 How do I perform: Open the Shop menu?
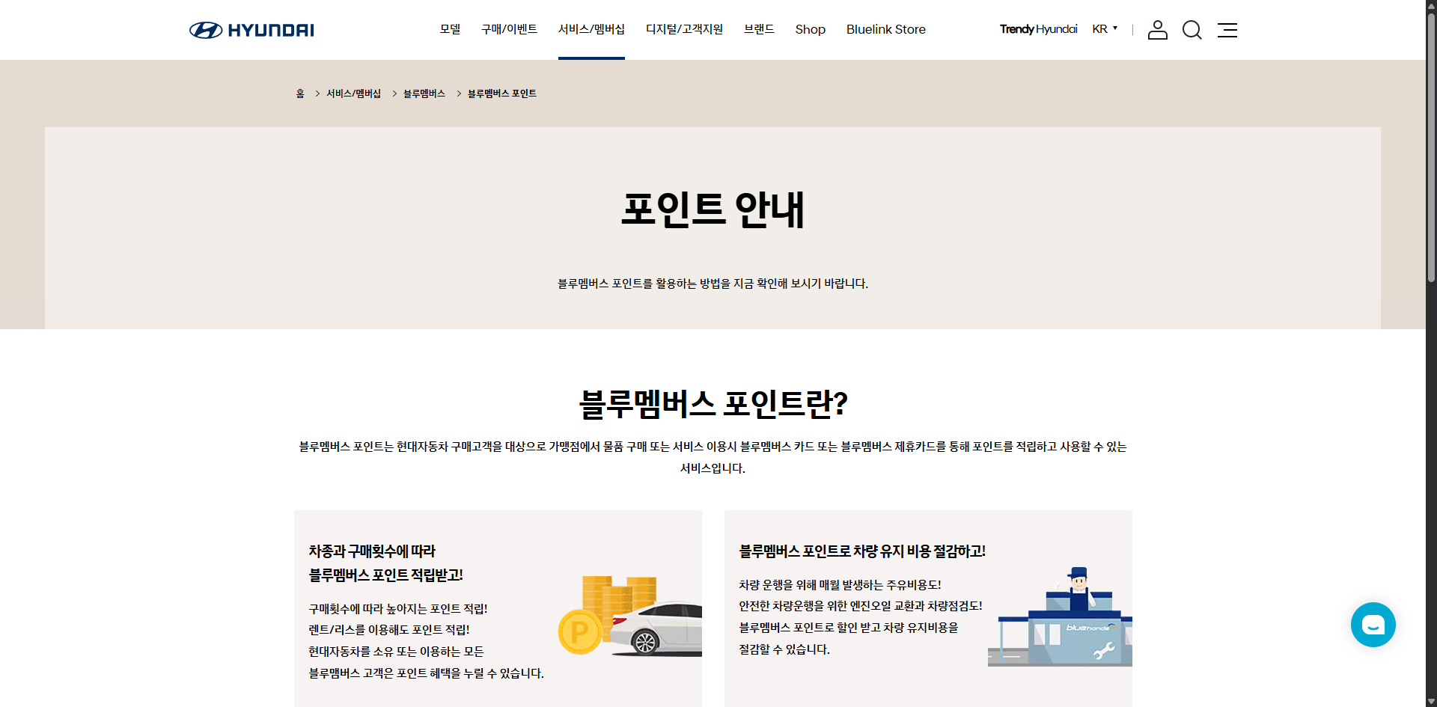click(810, 29)
